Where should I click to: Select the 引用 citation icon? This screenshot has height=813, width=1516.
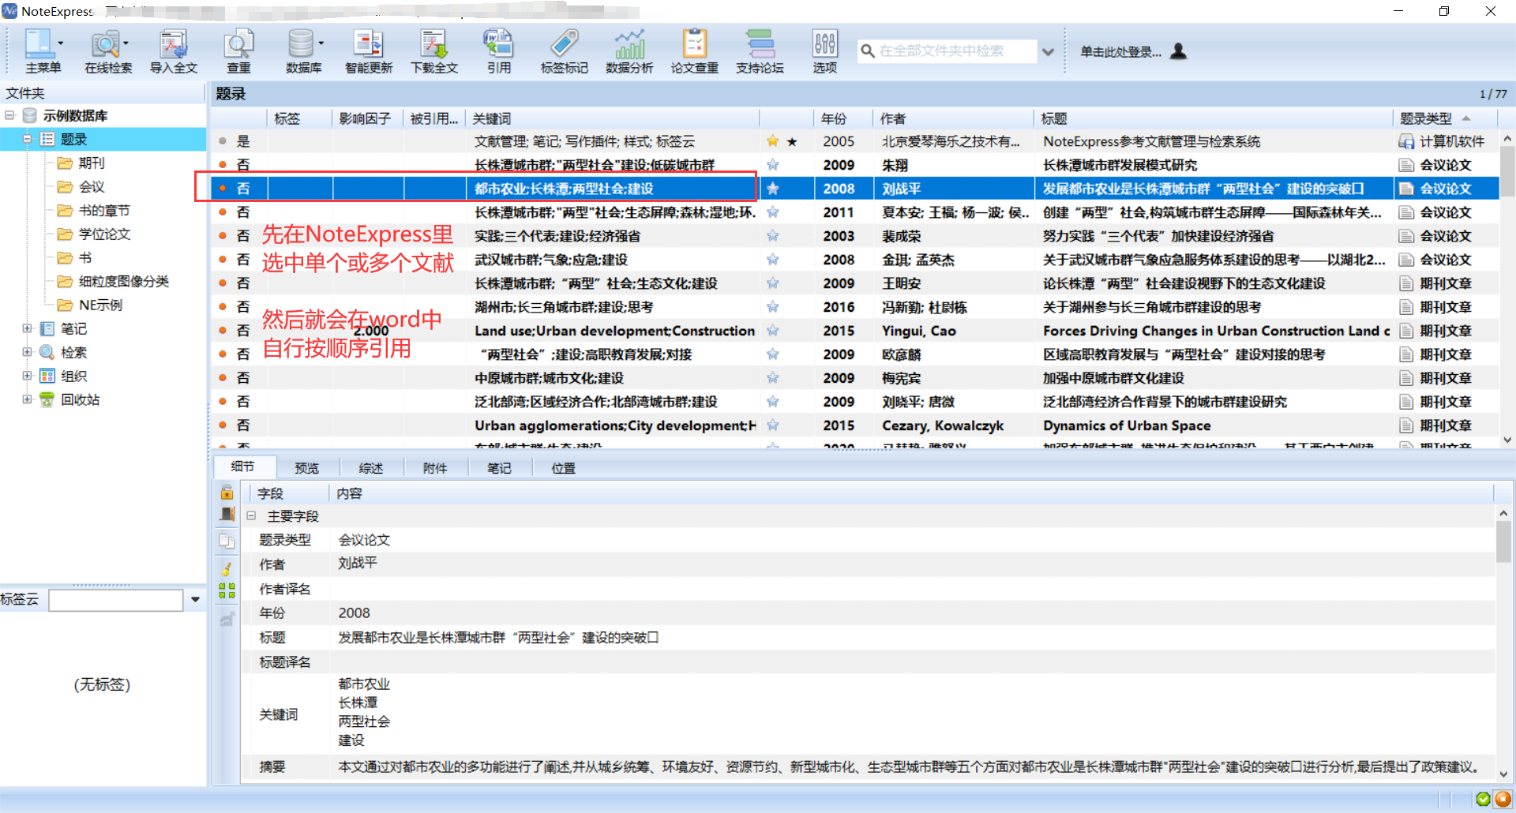point(498,50)
